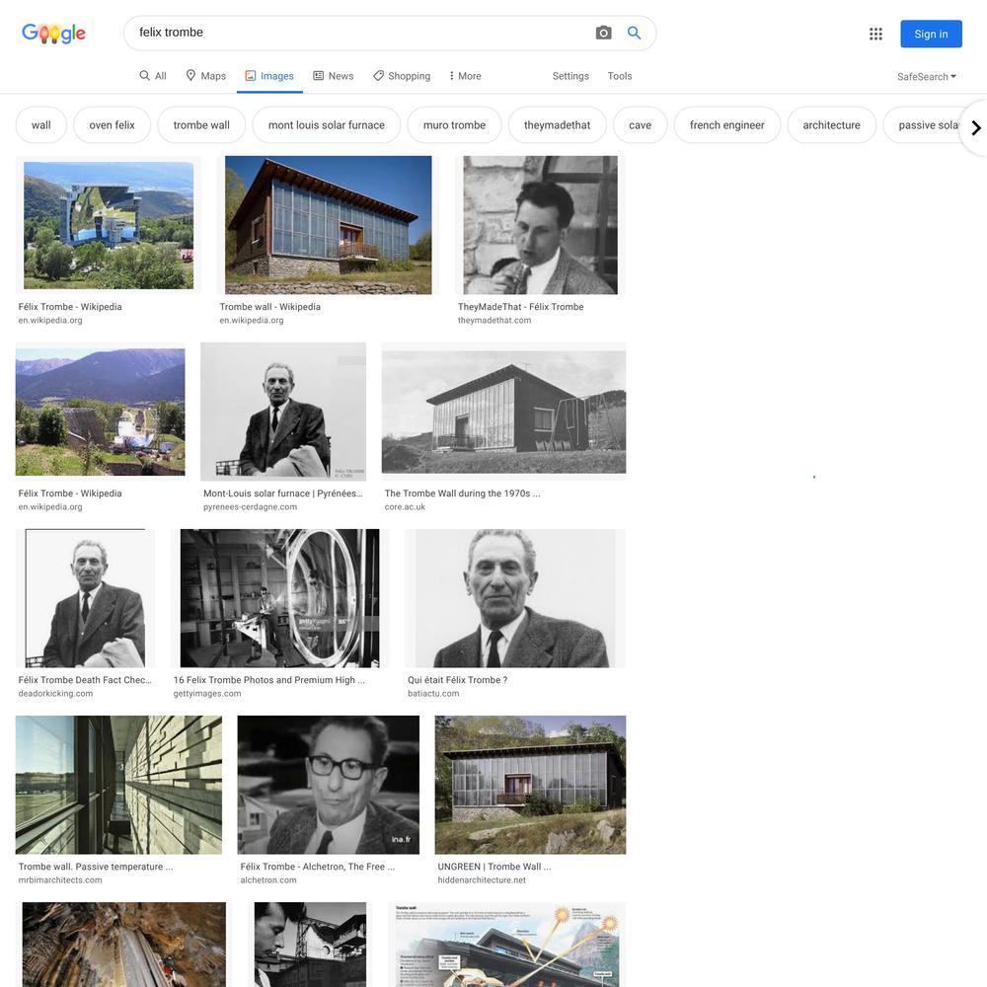
Task: Open search Tools
Action: tap(620, 76)
